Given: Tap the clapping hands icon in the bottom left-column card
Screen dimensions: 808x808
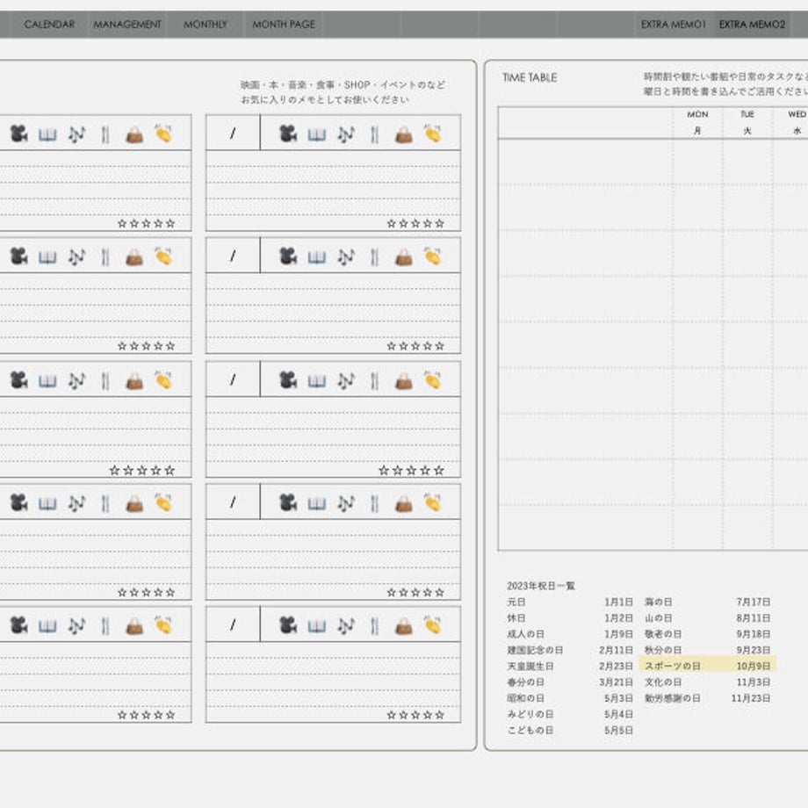Looking at the screenshot, I should [x=163, y=625].
